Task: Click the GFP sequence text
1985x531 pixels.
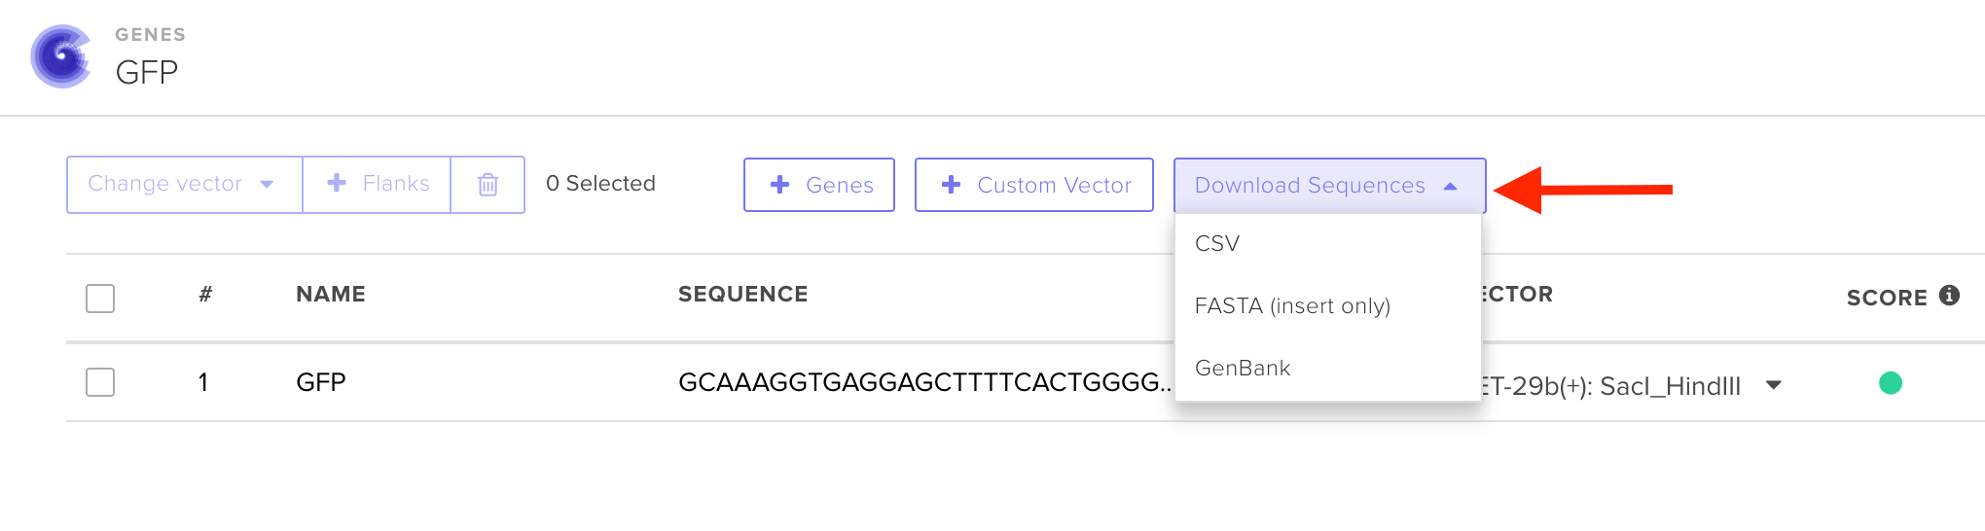Action: 923,382
